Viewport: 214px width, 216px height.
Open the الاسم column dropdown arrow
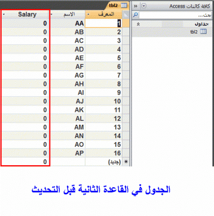pos(52,15)
